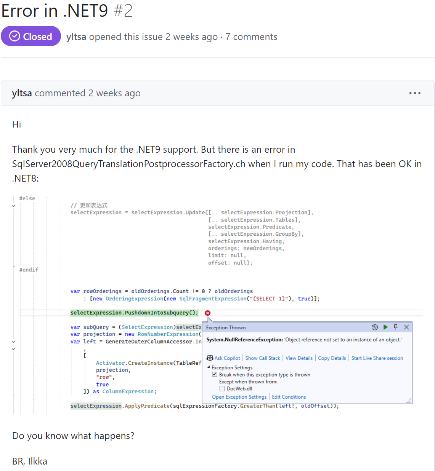Image resolution: width=435 pixels, height=471 pixels.
Task: Click Copy Details
Action: click(x=332, y=358)
